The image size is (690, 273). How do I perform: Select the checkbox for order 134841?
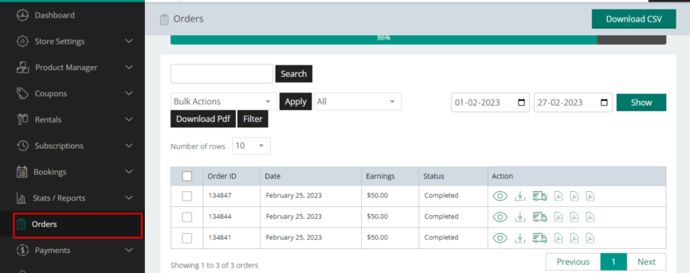point(187,238)
